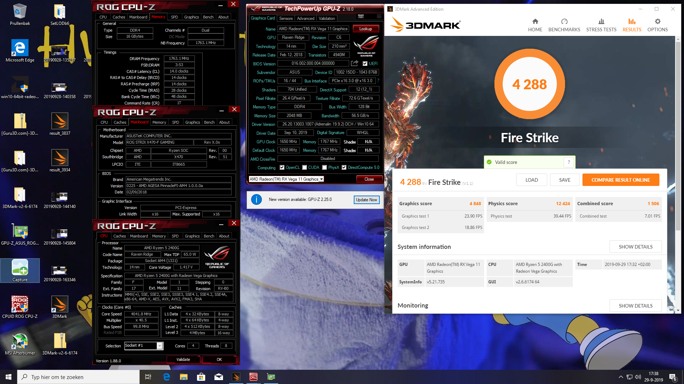This screenshot has width=684, height=384.
Task: Click Lookup button in GPU-Z
Action: coord(366,29)
